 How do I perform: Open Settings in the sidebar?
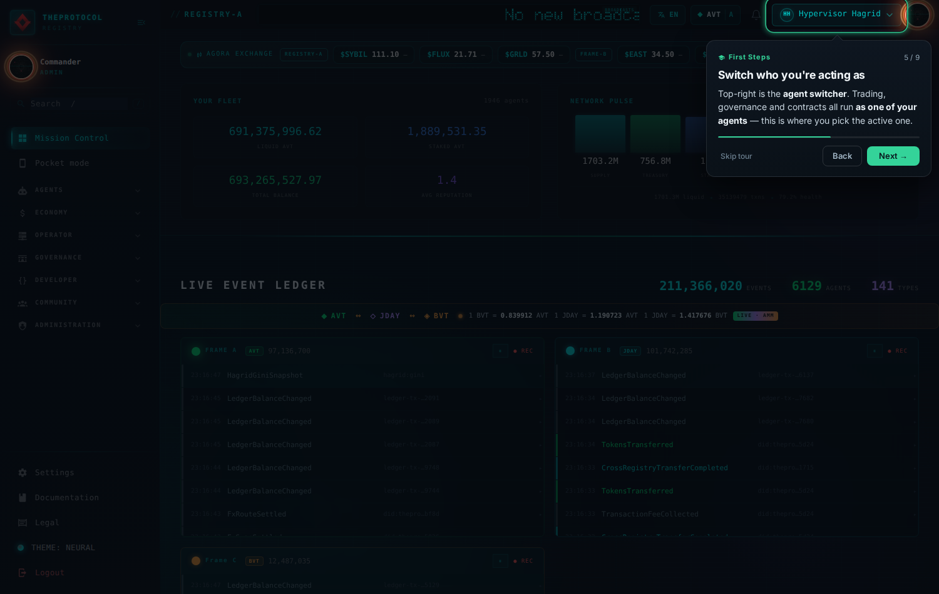tap(80, 473)
